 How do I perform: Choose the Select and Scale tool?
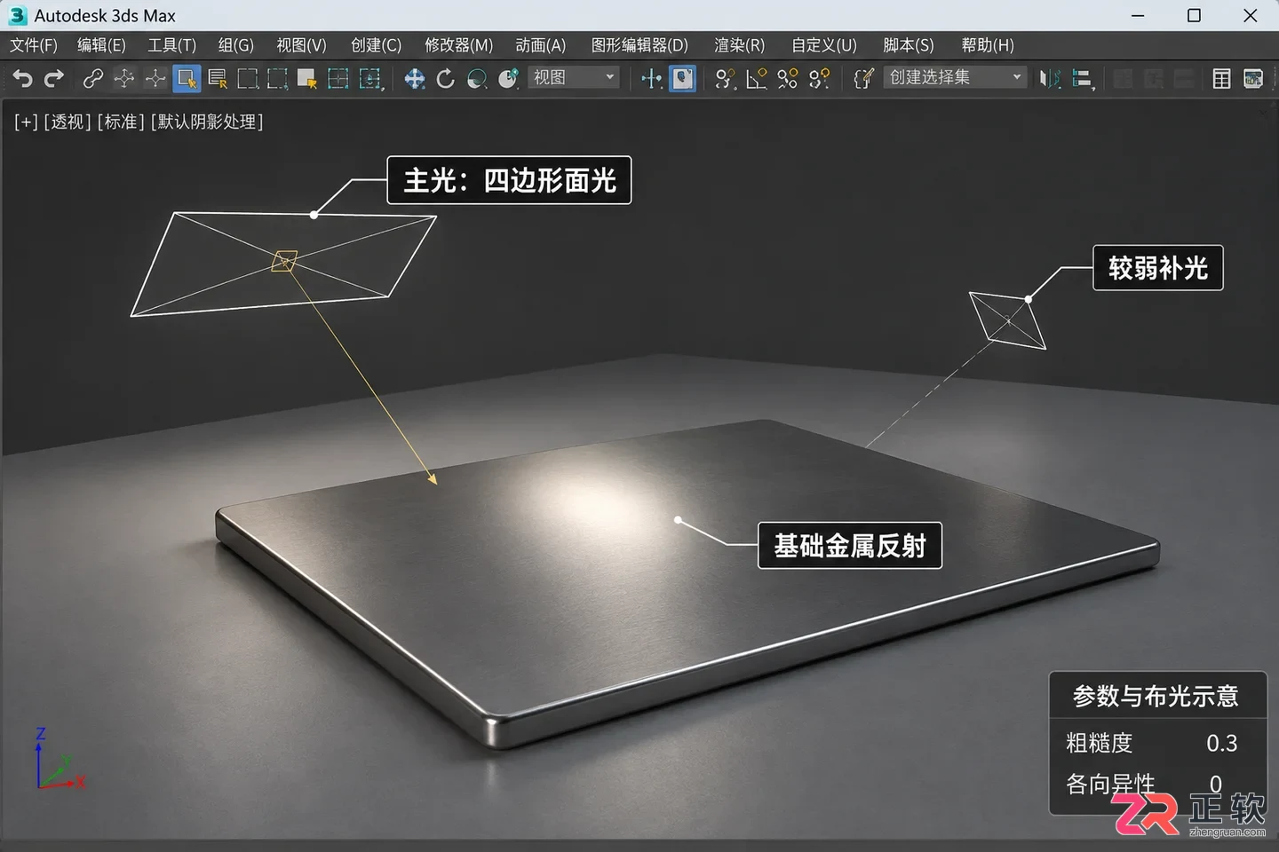(x=477, y=79)
